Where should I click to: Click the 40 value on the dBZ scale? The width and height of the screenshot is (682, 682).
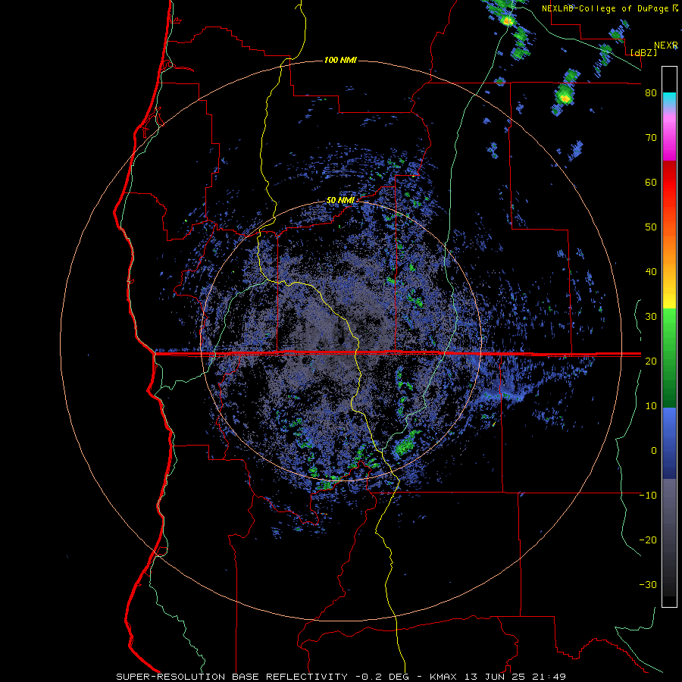coord(651,272)
